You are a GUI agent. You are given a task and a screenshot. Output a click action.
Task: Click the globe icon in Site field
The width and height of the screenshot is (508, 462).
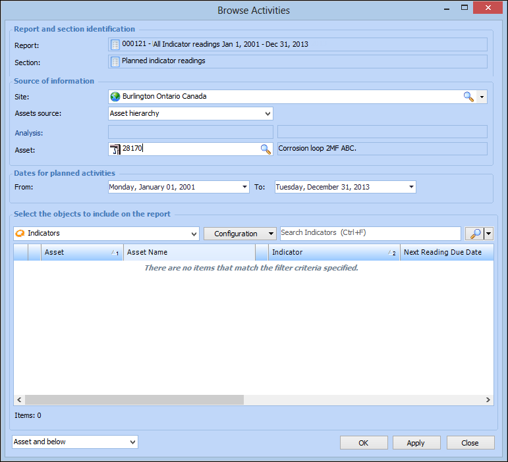coord(115,97)
